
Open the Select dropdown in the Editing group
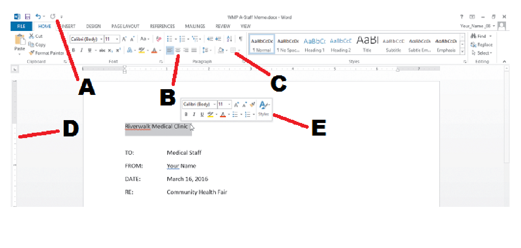click(481, 53)
